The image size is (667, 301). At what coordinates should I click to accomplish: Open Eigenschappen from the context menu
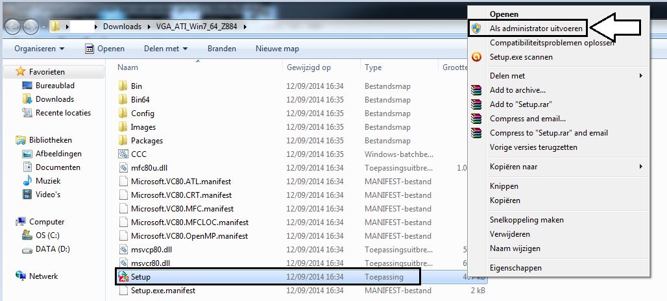tap(516, 268)
